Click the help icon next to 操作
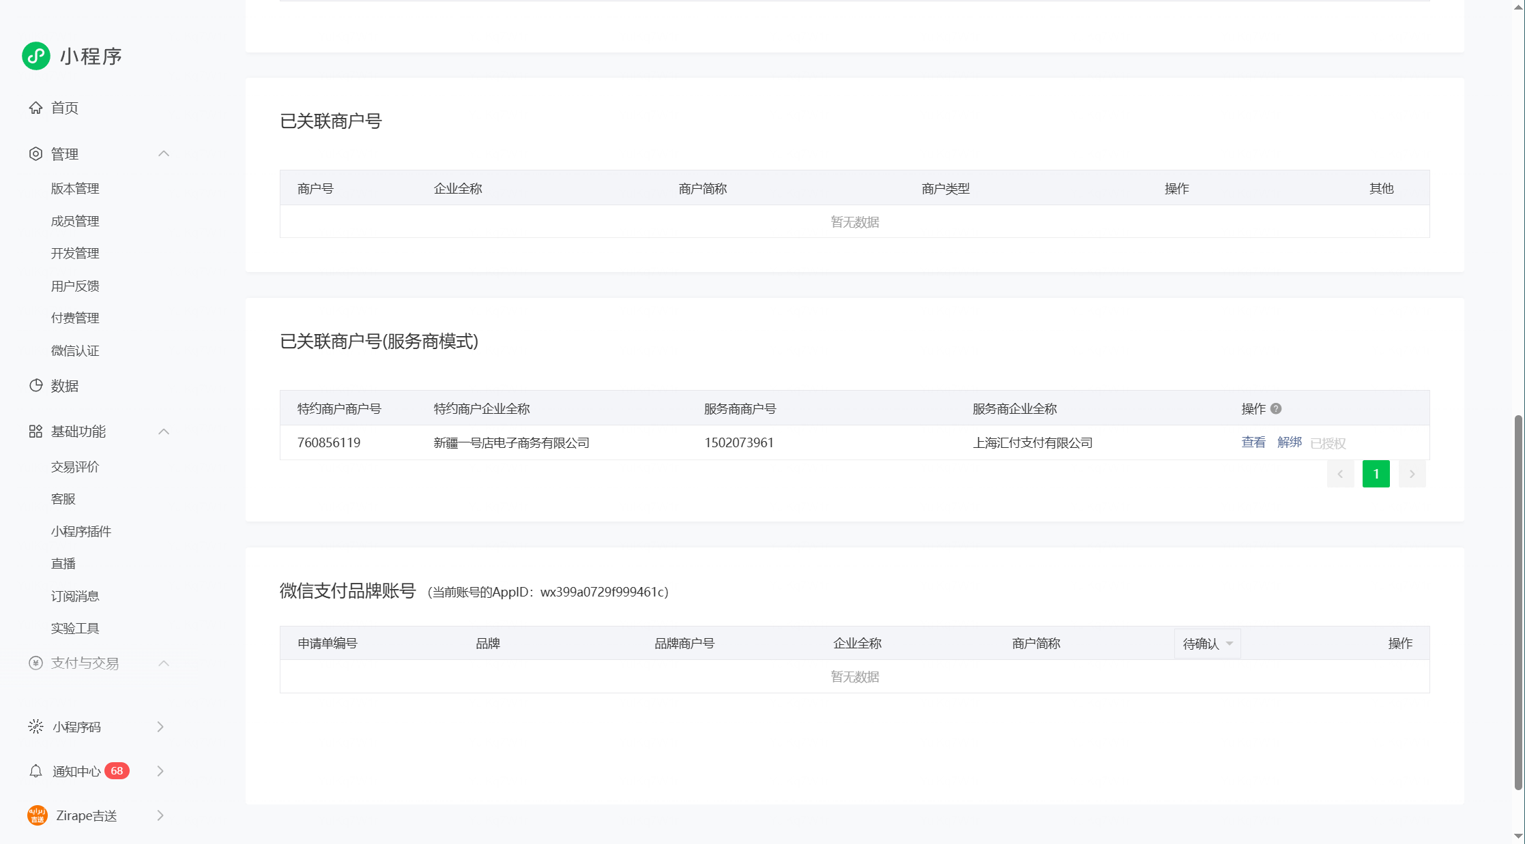Image resolution: width=1525 pixels, height=844 pixels. click(x=1276, y=408)
